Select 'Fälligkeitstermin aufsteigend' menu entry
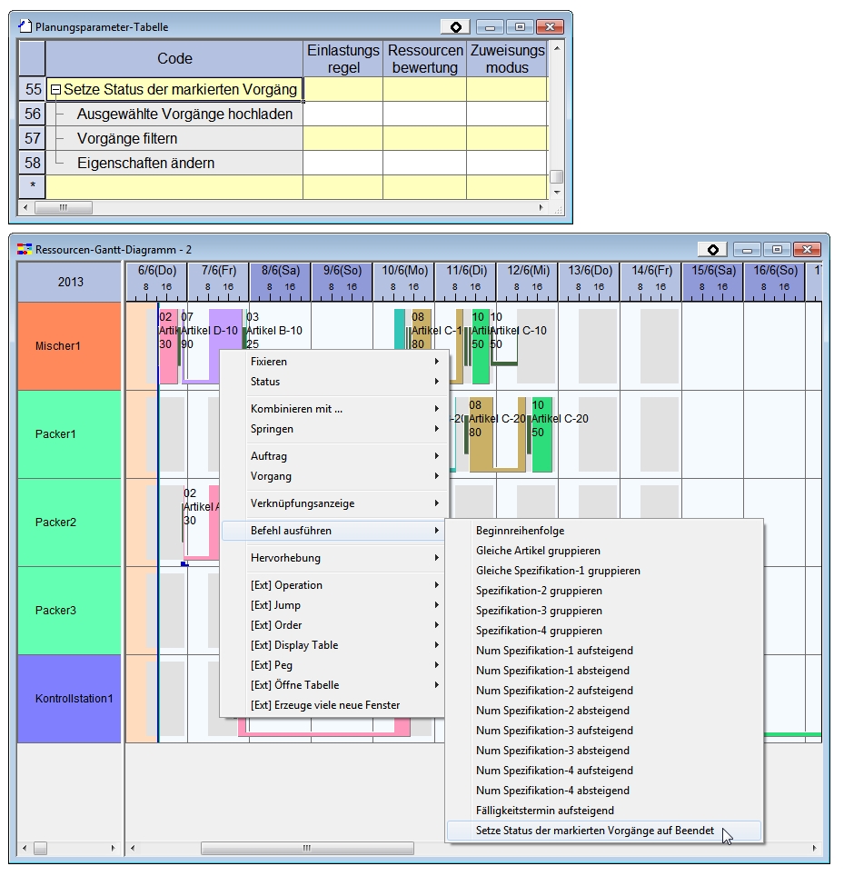The height and width of the screenshot is (876, 844). 545,811
